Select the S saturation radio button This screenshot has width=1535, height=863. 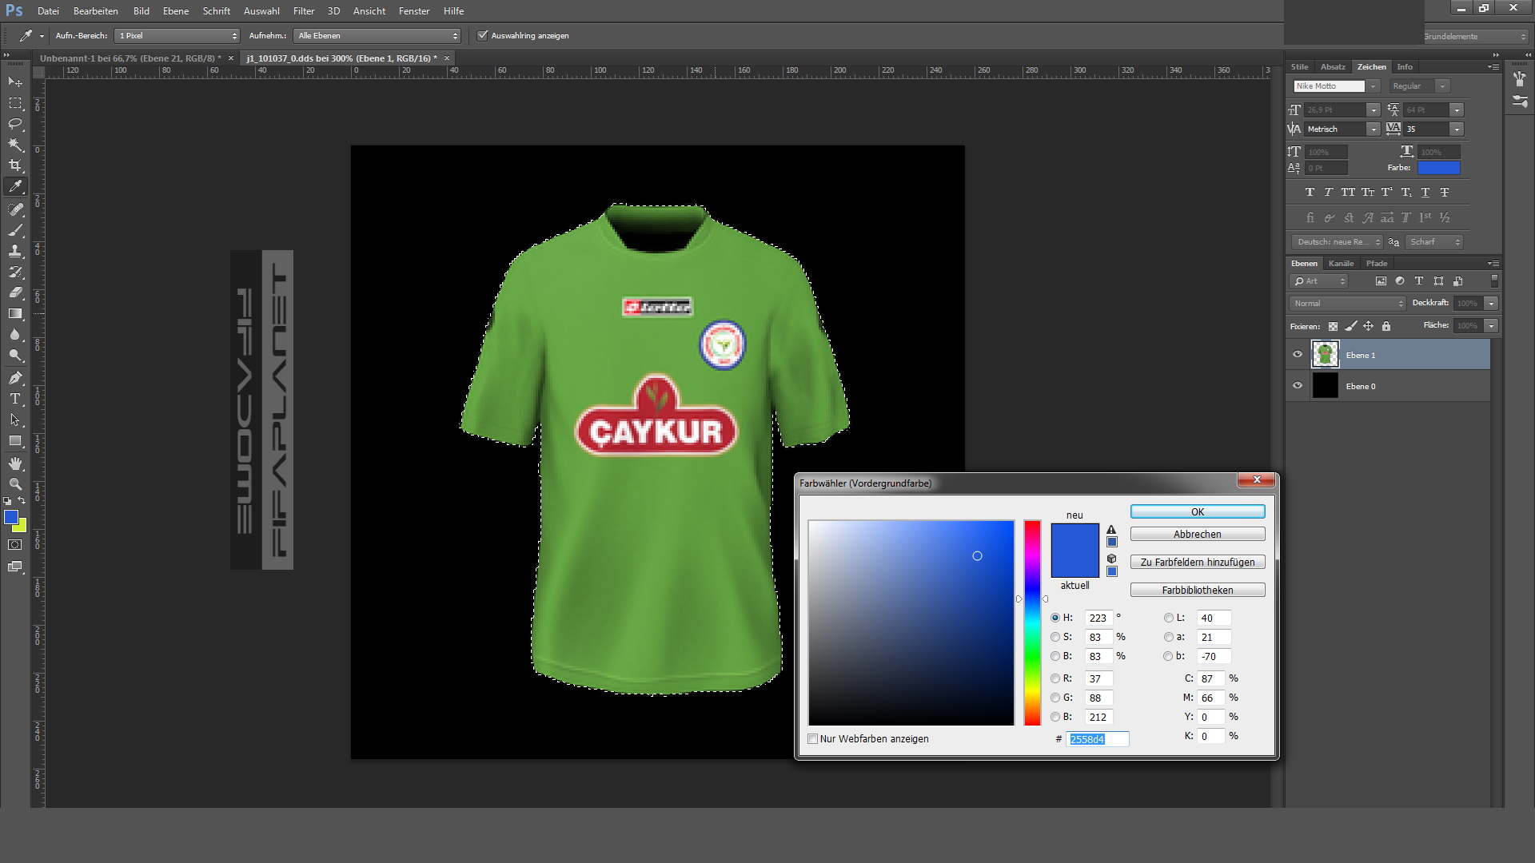click(x=1055, y=637)
